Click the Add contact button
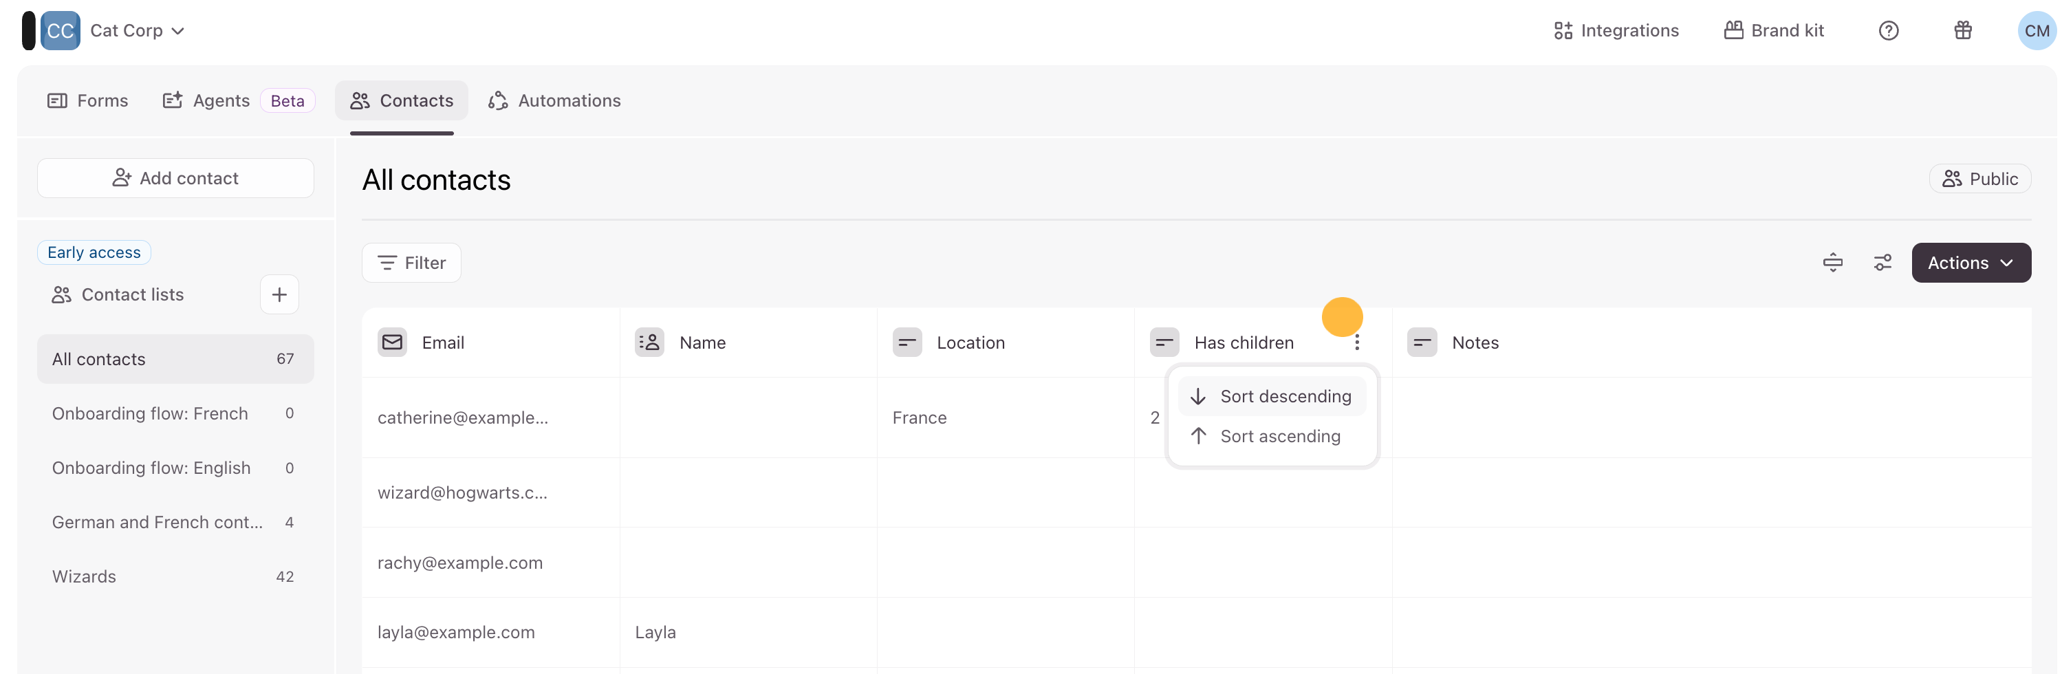 [175, 177]
